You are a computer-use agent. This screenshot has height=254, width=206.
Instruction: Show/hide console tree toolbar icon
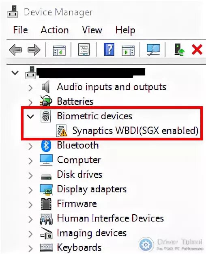[59, 50]
